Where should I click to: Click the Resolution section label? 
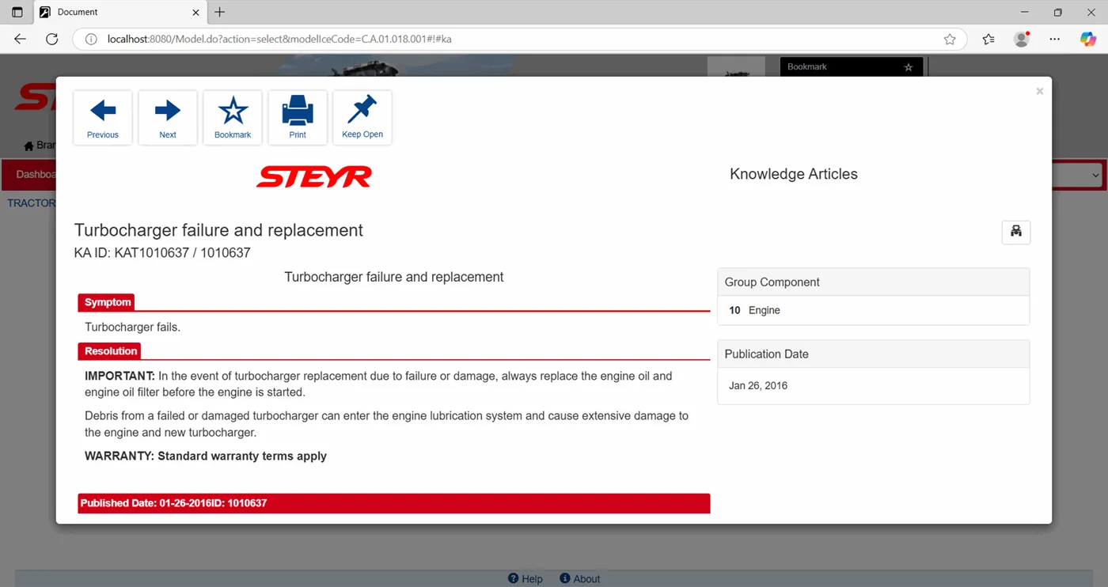click(110, 351)
